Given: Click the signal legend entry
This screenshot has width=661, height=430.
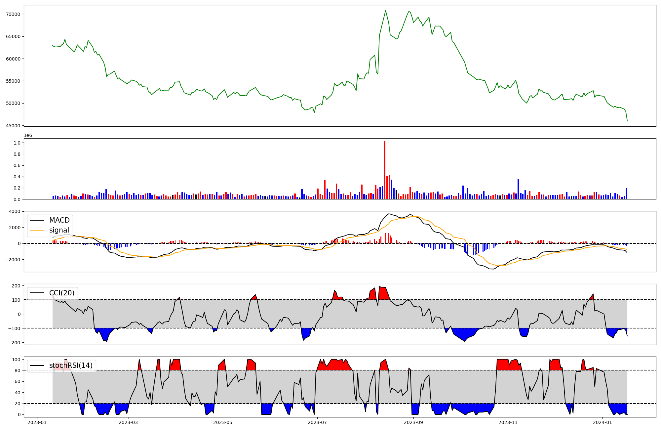Looking at the screenshot, I should point(59,230).
